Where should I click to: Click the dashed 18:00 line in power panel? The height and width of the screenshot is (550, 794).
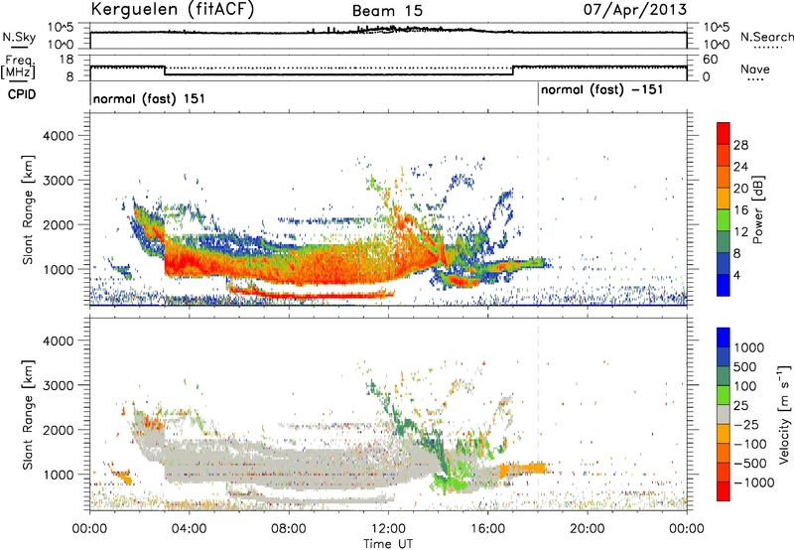538,208
